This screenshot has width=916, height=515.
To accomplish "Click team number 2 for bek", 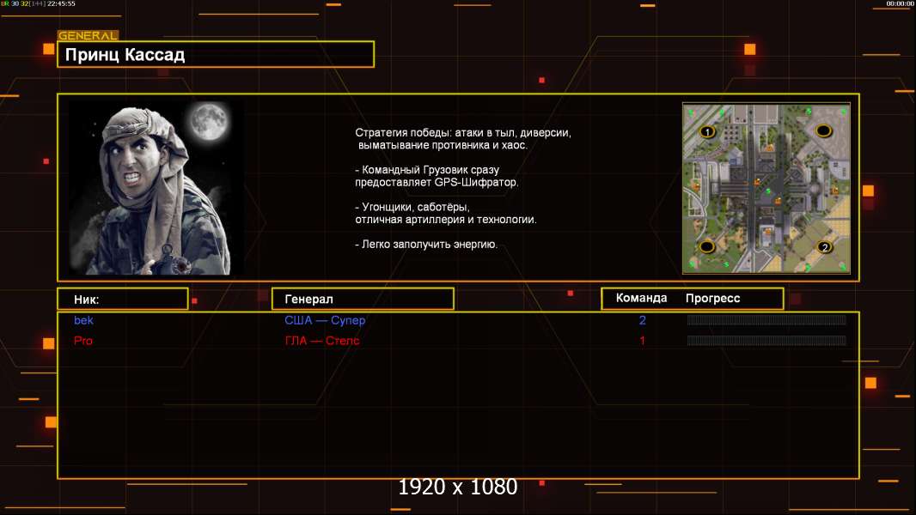I will point(643,320).
